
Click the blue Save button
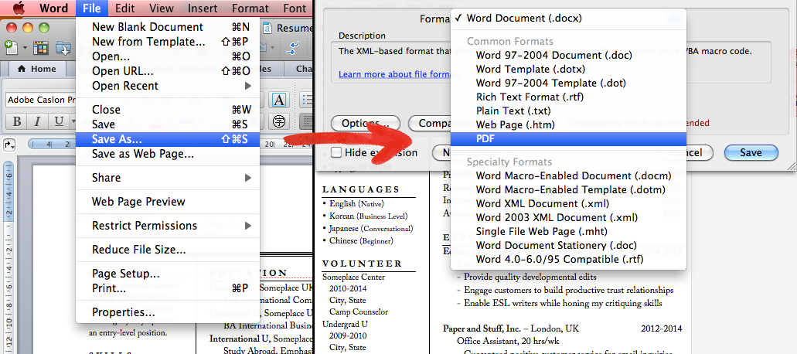tap(751, 152)
